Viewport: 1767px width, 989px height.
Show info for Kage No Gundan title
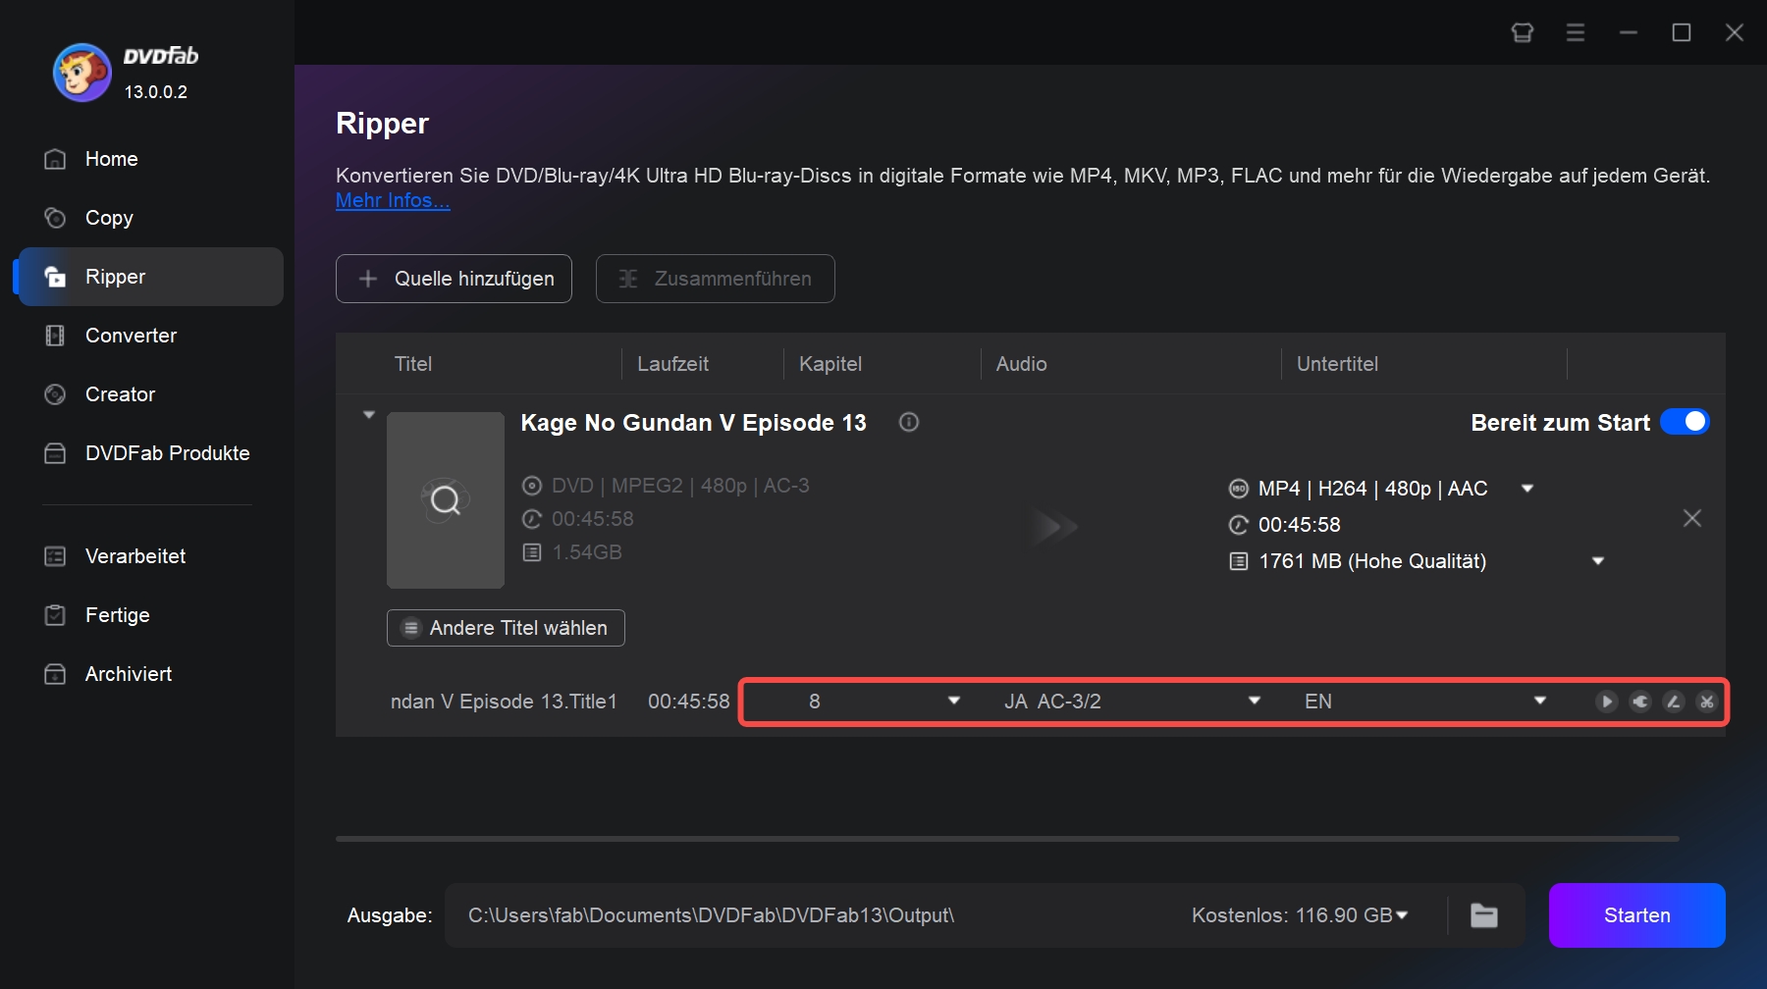point(909,422)
